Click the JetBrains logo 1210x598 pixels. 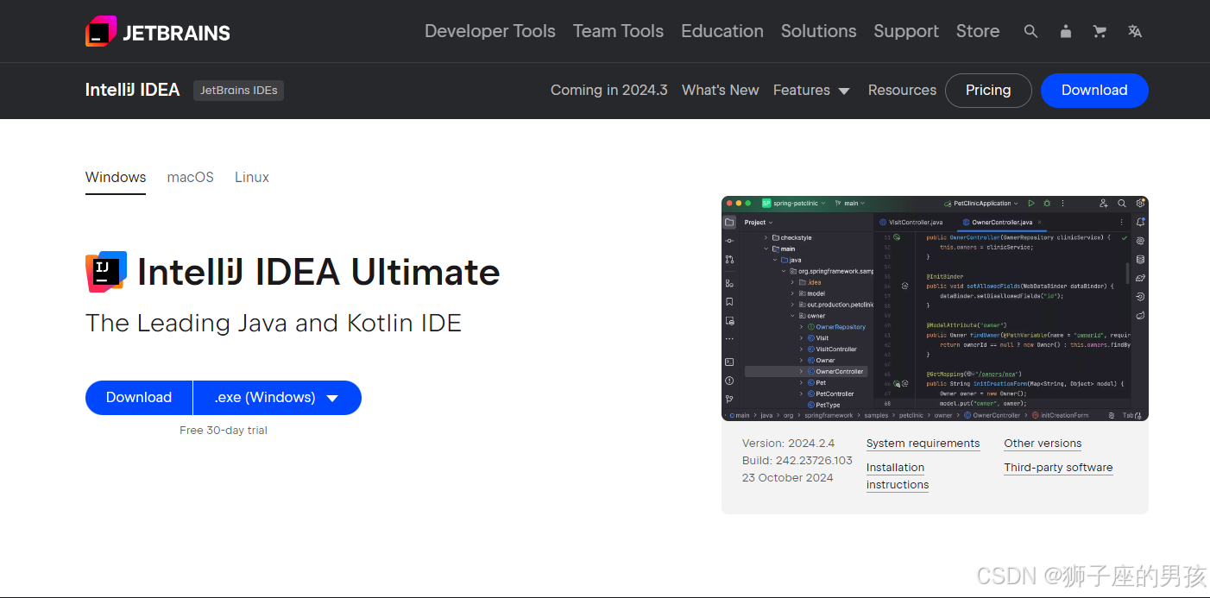158,31
